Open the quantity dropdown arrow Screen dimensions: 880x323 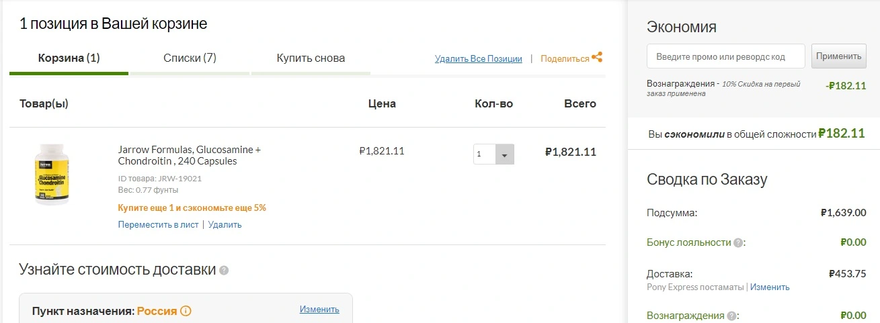pos(505,154)
